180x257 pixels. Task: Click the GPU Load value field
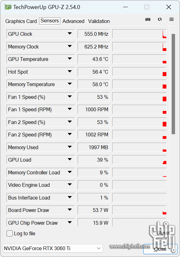[93, 160]
